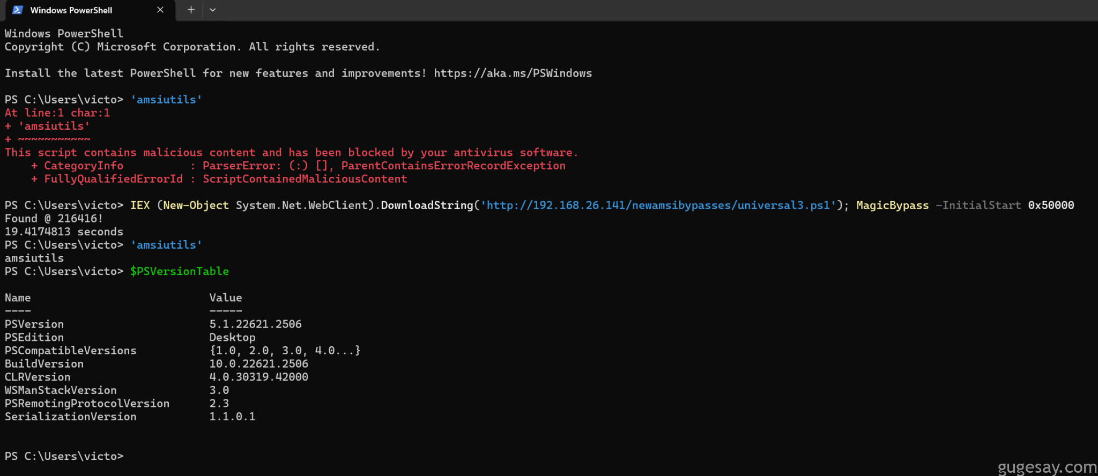
Task: Click the PSEdition row name
Action: [34, 337]
